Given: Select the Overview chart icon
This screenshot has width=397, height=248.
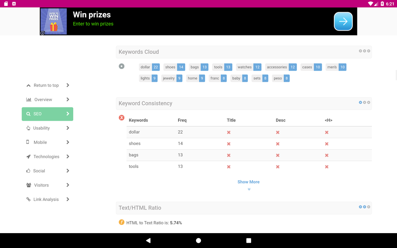Looking at the screenshot, I should tap(29, 99).
